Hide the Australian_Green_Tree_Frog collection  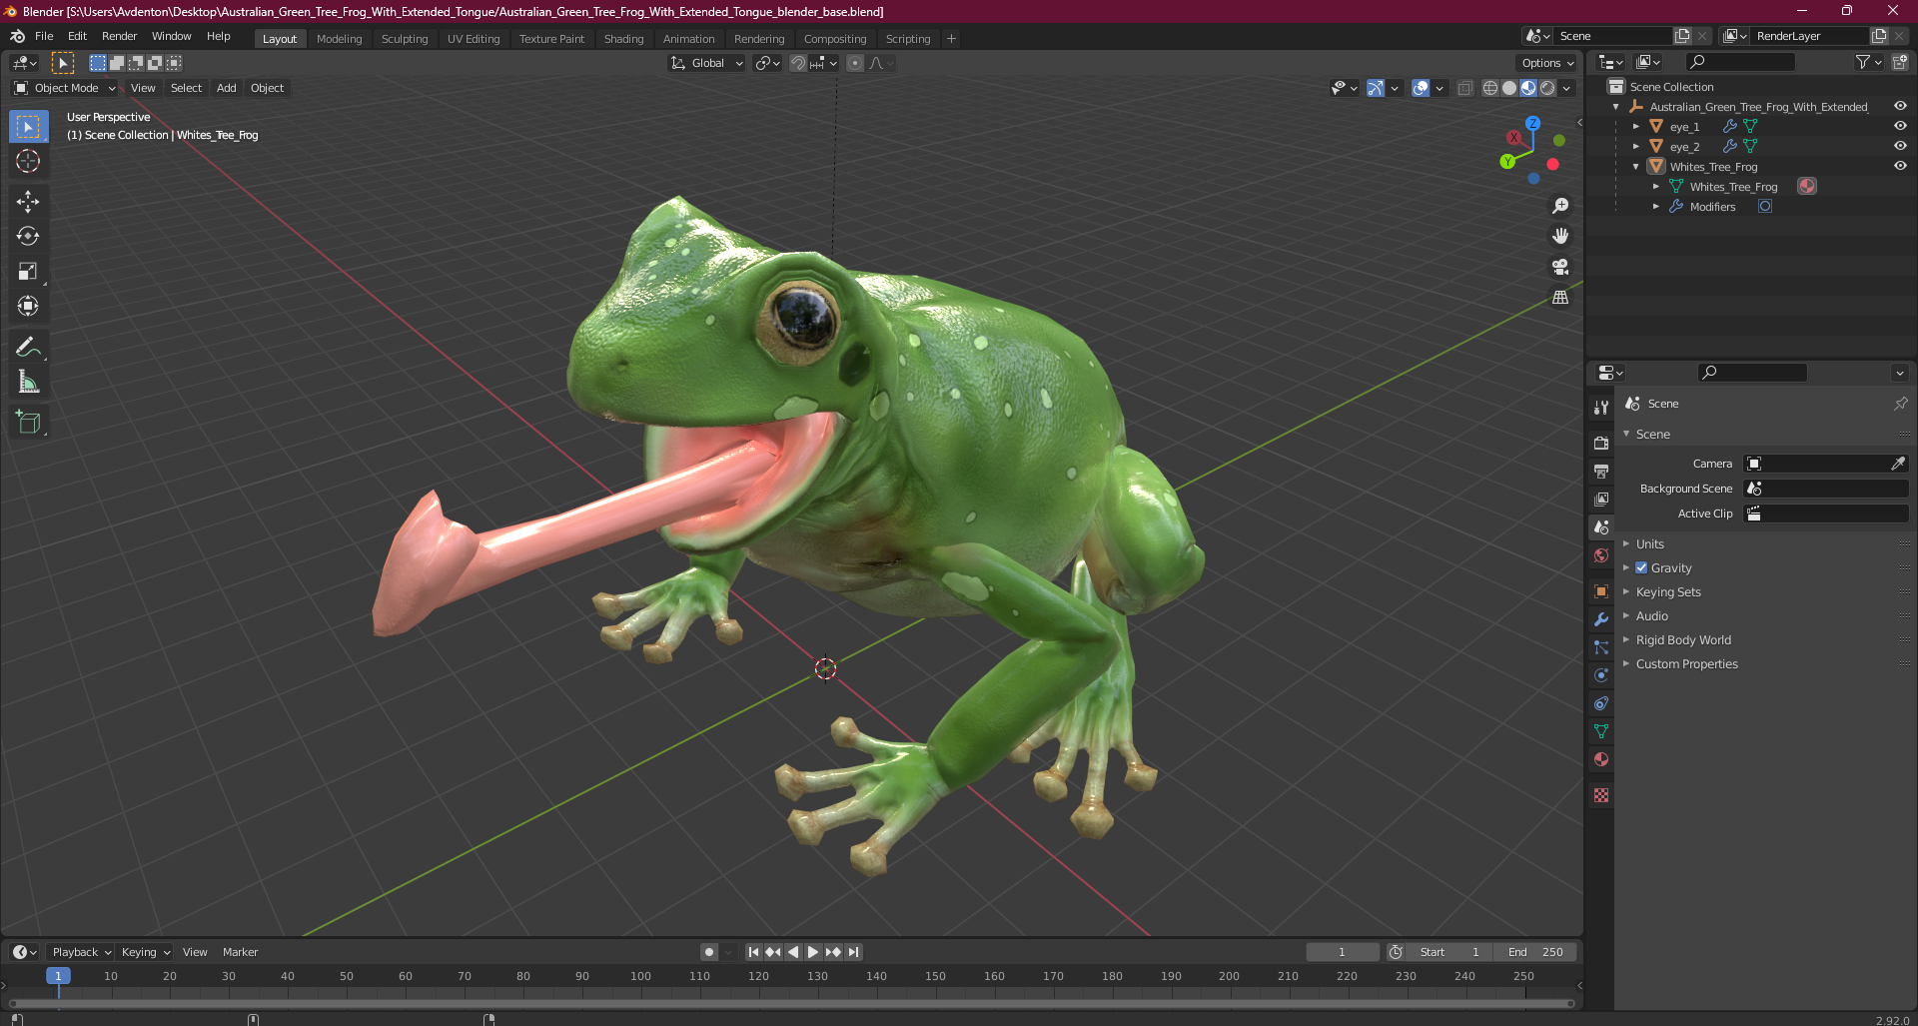pyautogui.click(x=1900, y=106)
